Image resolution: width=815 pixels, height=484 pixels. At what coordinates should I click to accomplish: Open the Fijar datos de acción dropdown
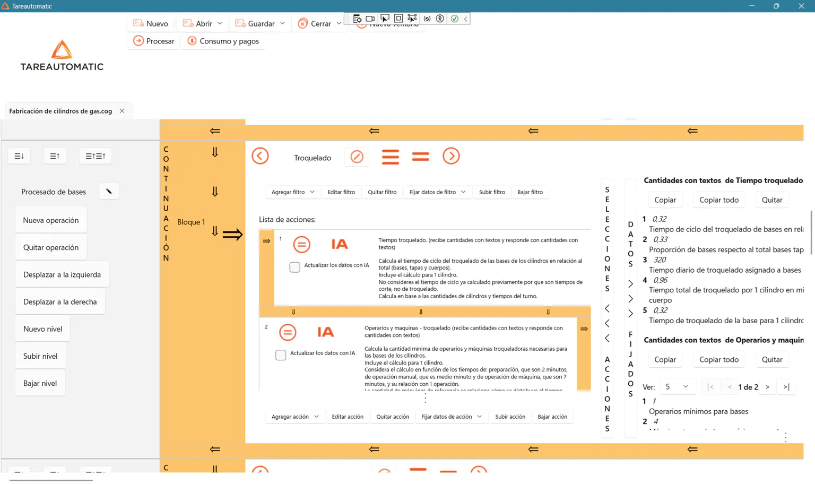click(452, 417)
